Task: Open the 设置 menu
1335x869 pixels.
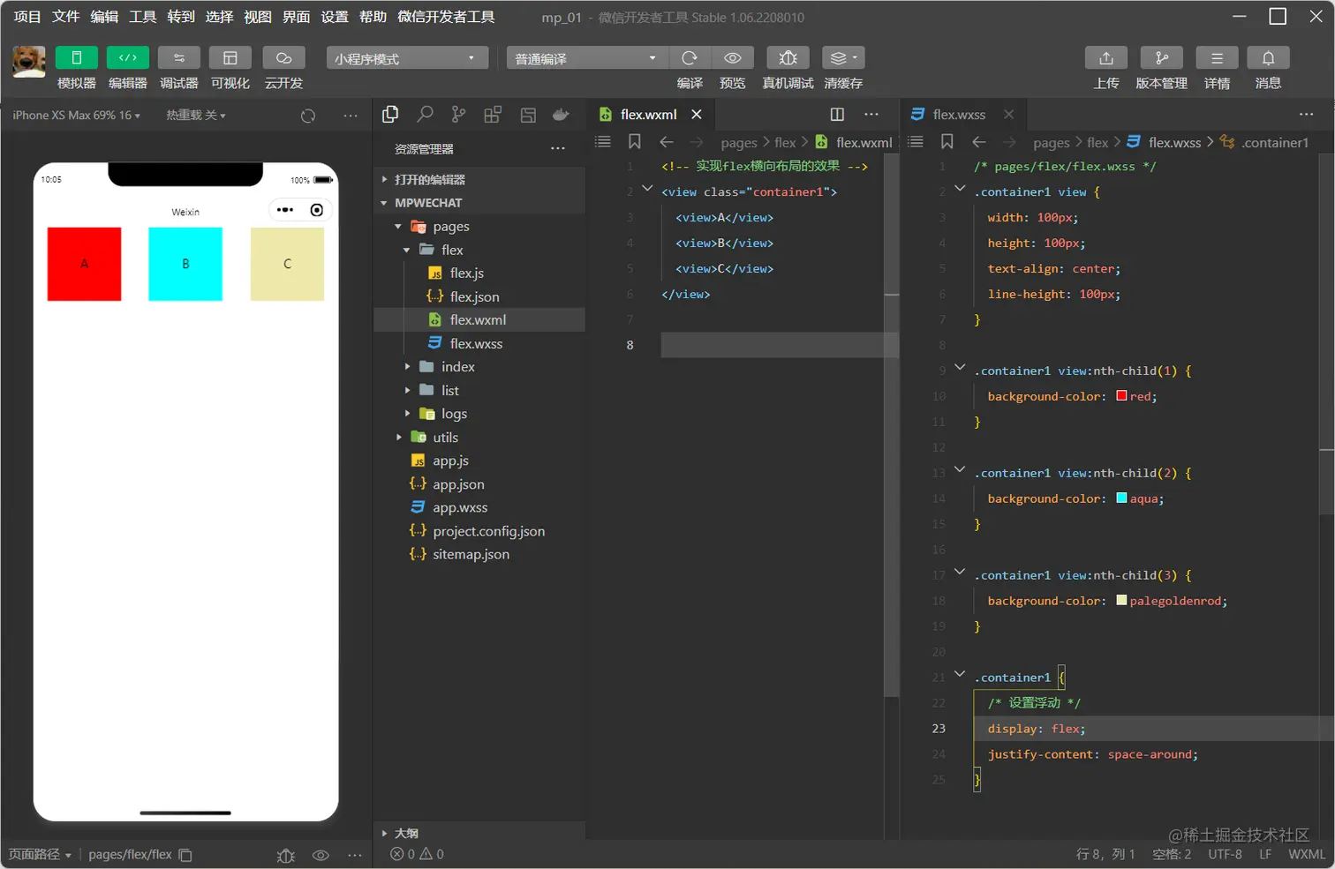Action: 335,17
